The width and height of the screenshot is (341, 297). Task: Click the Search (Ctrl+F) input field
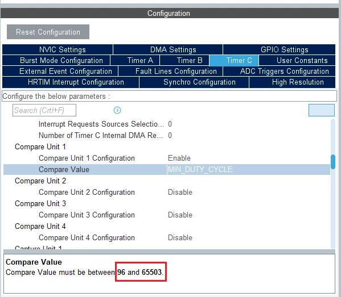tap(44, 110)
